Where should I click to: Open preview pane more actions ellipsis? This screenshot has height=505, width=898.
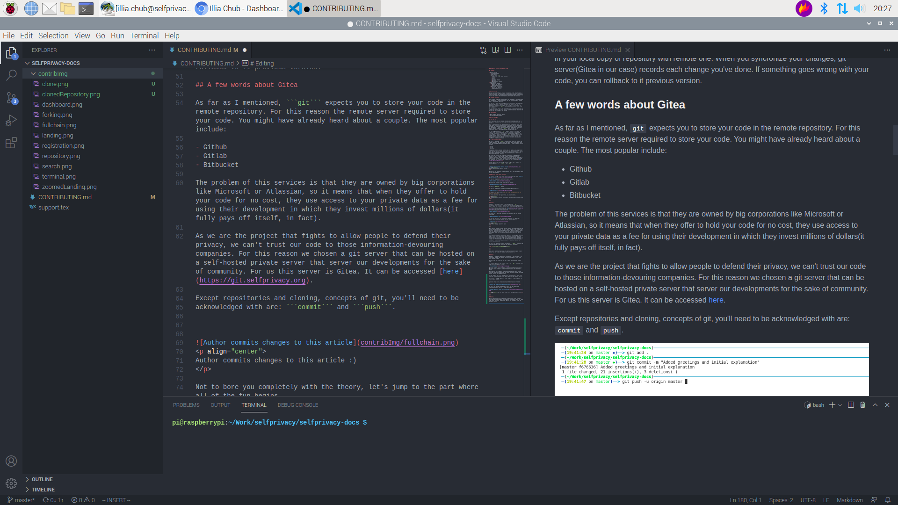click(887, 50)
